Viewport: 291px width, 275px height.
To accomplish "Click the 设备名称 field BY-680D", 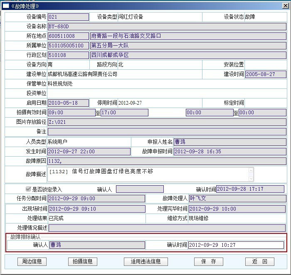I will point(167,27).
